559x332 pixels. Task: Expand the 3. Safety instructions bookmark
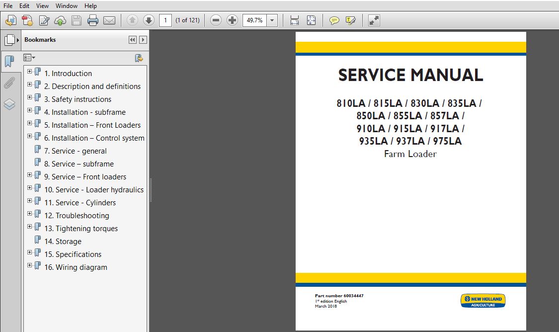[x=30, y=97]
